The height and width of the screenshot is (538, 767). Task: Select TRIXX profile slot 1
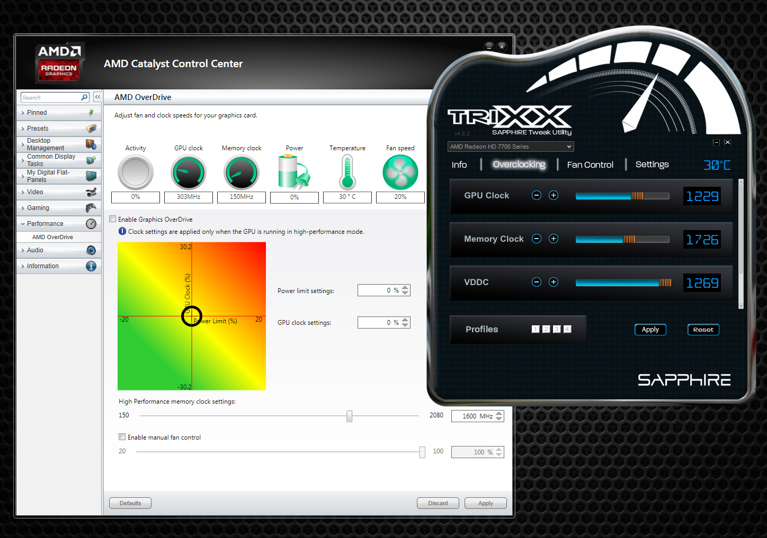[x=536, y=329]
